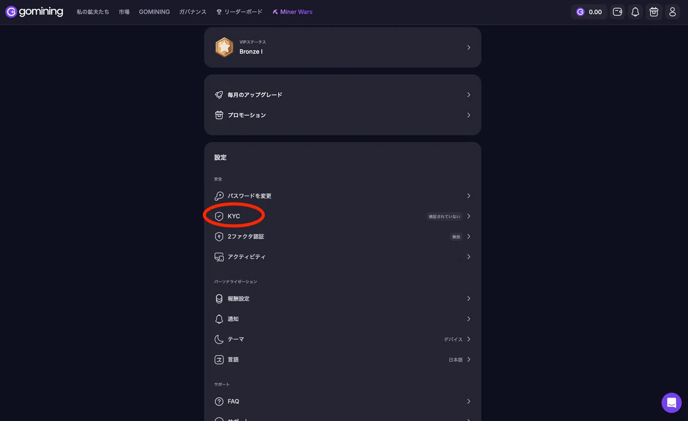Go to the 市場 menu item
This screenshot has height=421, width=688.
(x=124, y=11)
